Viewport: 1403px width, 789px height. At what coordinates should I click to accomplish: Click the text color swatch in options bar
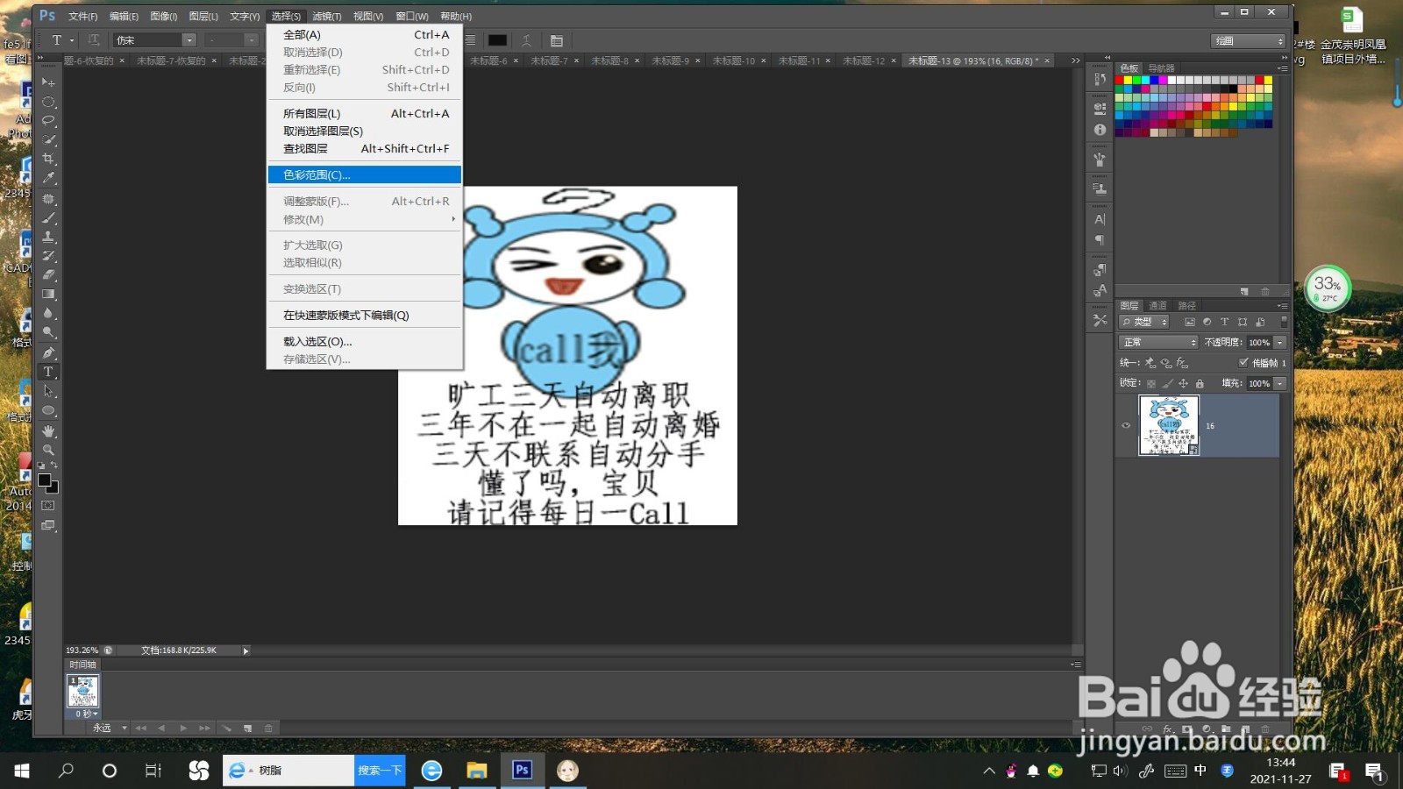(497, 40)
